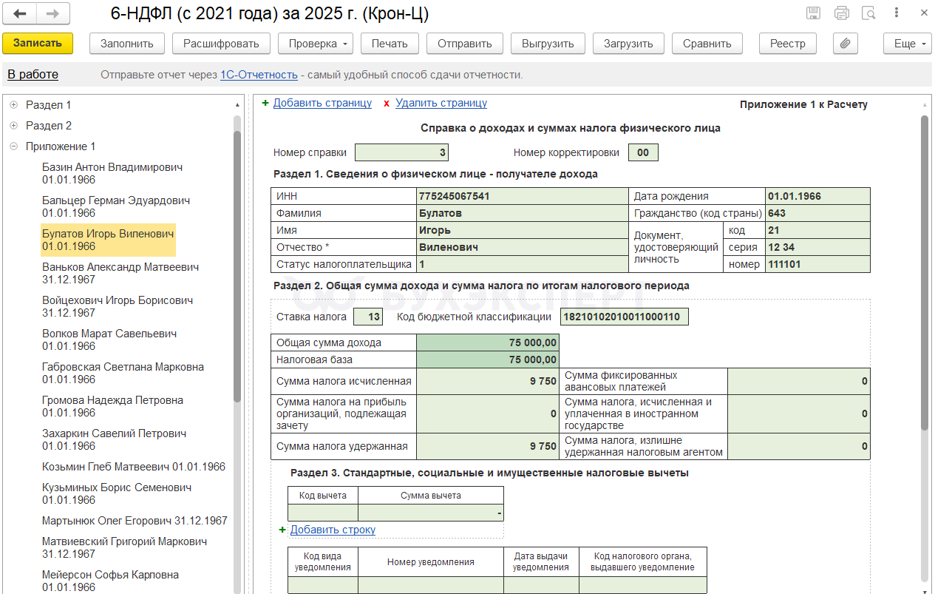
Task: Click the printer icon in title bar
Action: (841, 13)
